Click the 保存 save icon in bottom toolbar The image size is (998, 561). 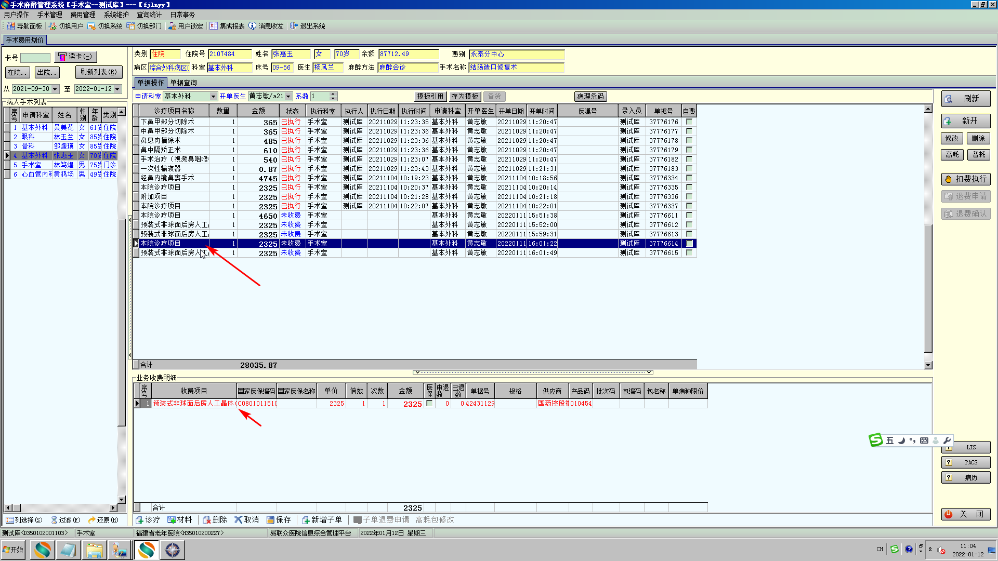[270, 520]
